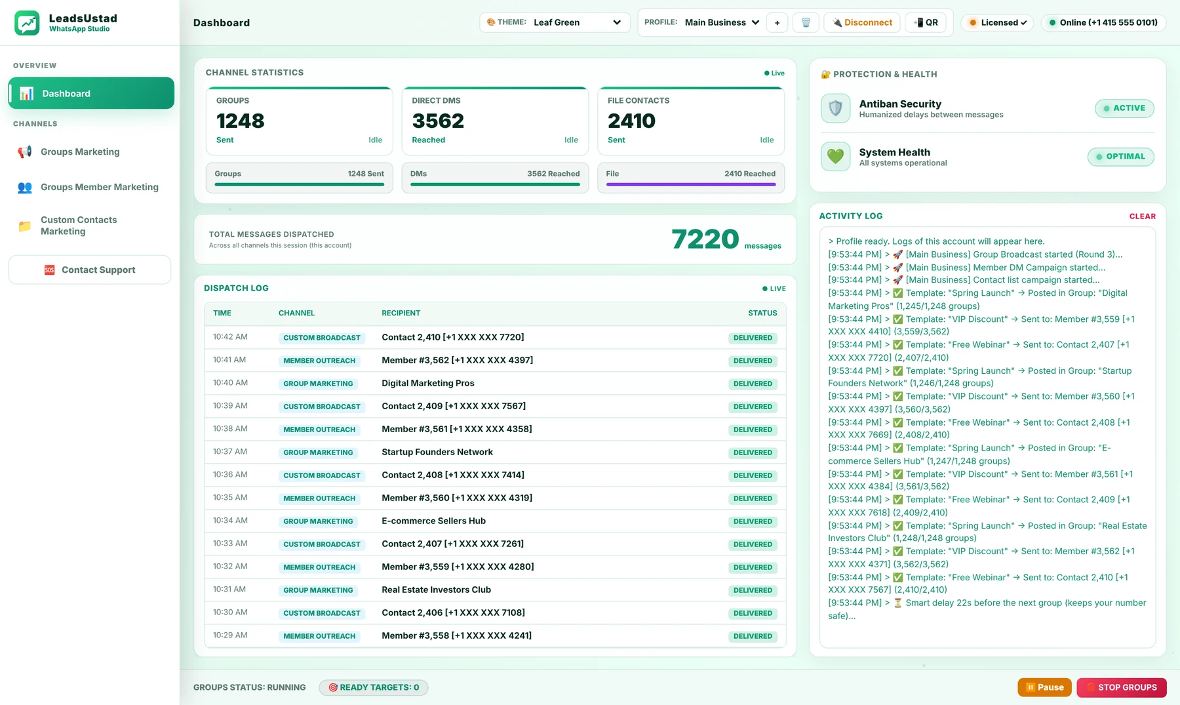Select Dashboard in the sidebar
The width and height of the screenshot is (1180, 705).
point(91,94)
